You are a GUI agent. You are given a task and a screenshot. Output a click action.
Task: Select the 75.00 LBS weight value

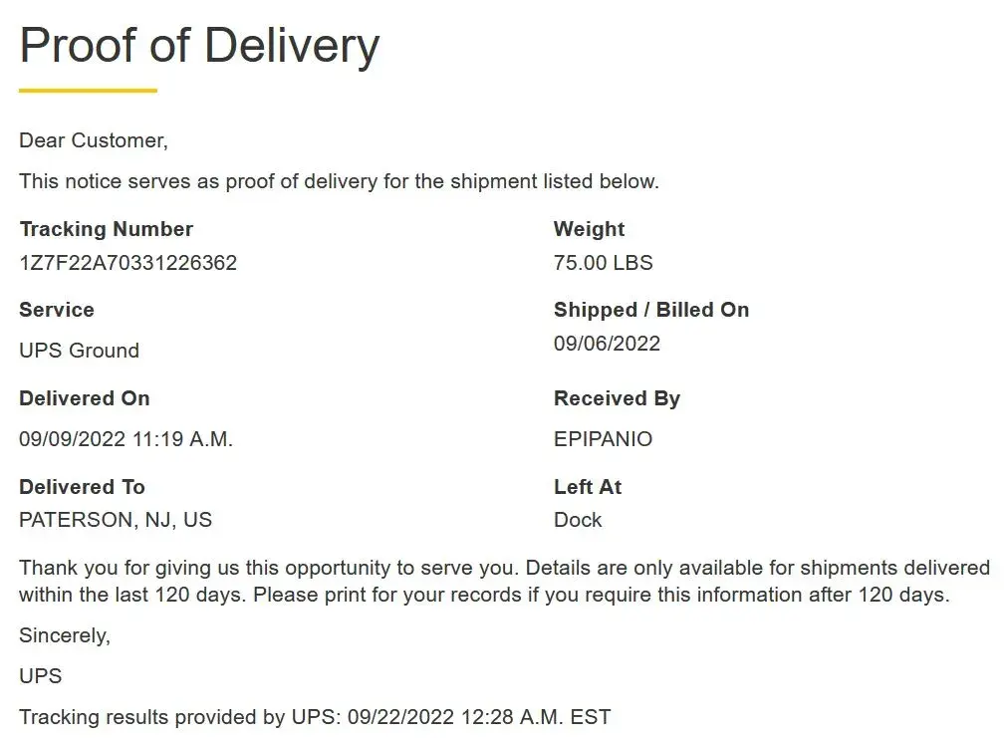pyautogui.click(x=603, y=263)
